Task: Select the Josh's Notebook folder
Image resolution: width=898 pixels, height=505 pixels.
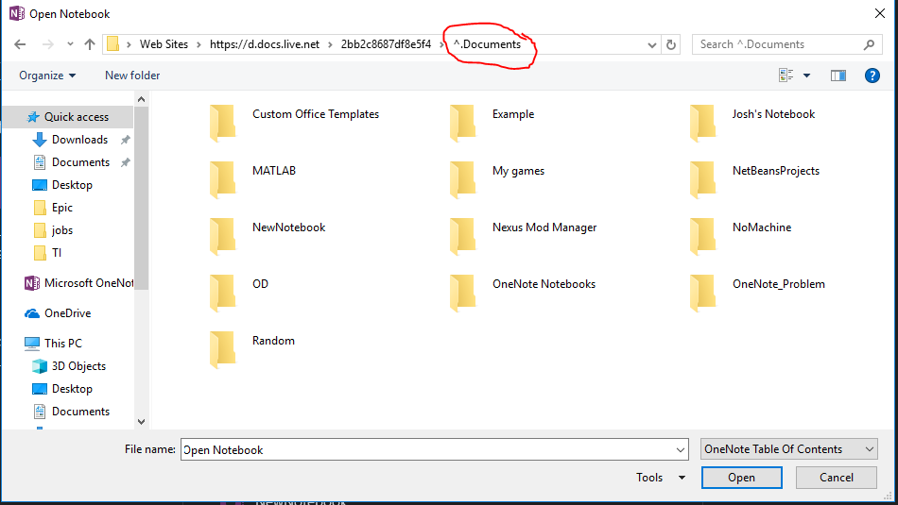Action: click(752, 122)
